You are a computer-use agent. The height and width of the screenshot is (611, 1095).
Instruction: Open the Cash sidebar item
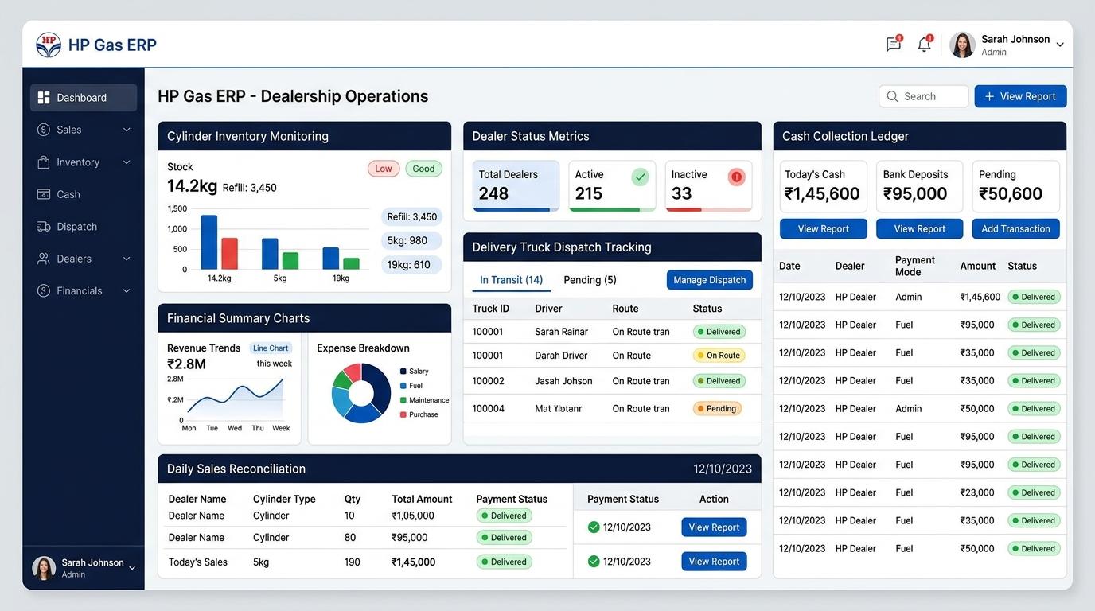tap(84, 194)
